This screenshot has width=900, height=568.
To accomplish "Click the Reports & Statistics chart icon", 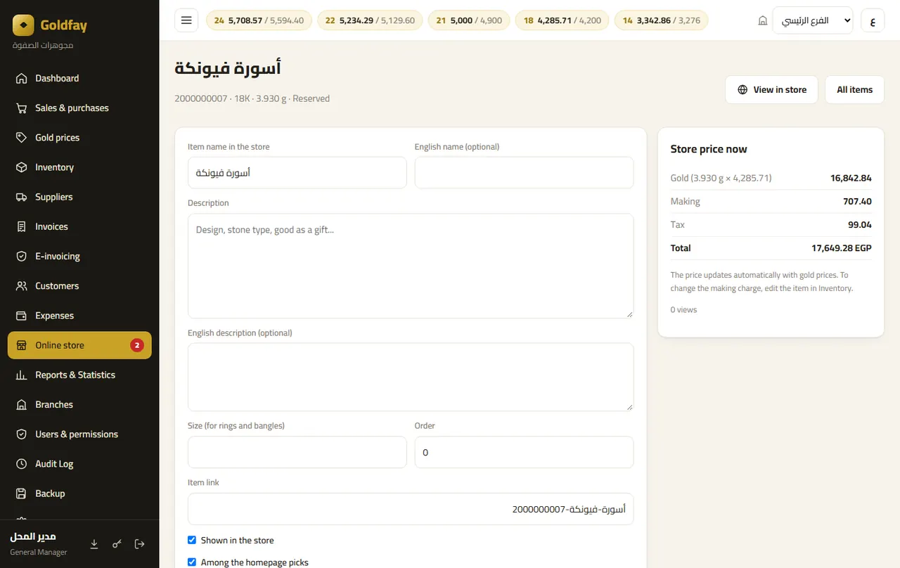I will [22, 375].
